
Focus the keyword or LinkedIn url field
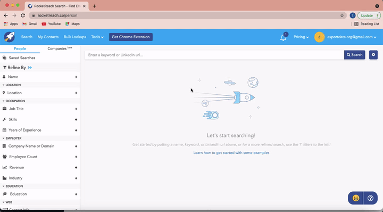[214, 55]
